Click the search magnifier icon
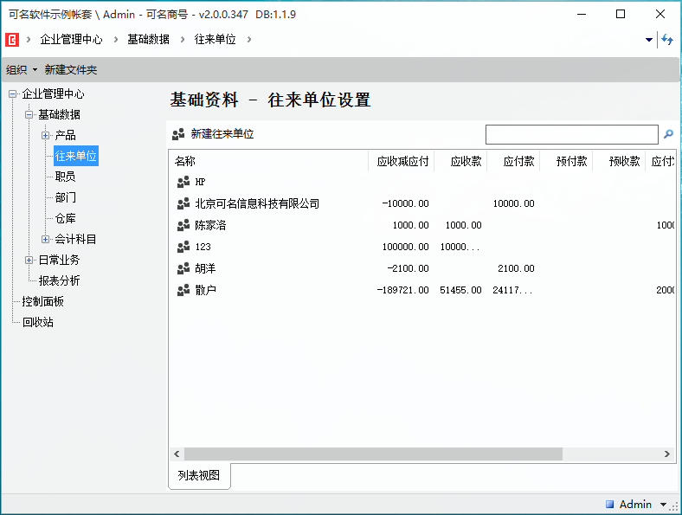 pos(668,135)
